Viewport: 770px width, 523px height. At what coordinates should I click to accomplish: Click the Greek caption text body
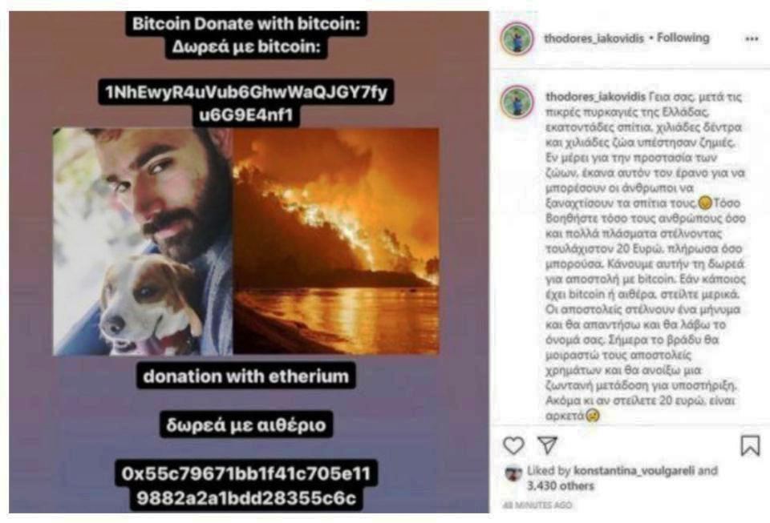tap(645, 256)
